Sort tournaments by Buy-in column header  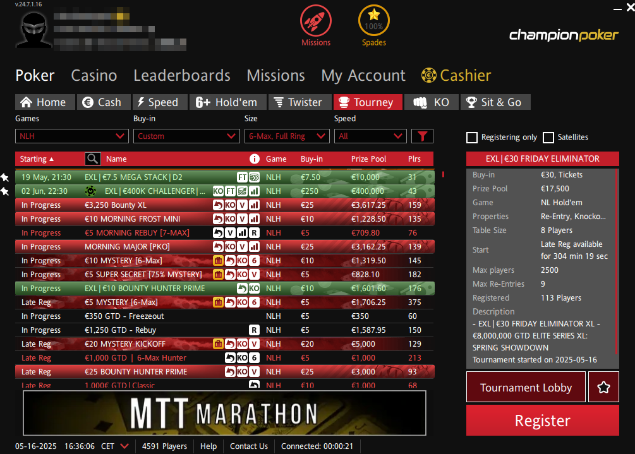tap(311, 159)
